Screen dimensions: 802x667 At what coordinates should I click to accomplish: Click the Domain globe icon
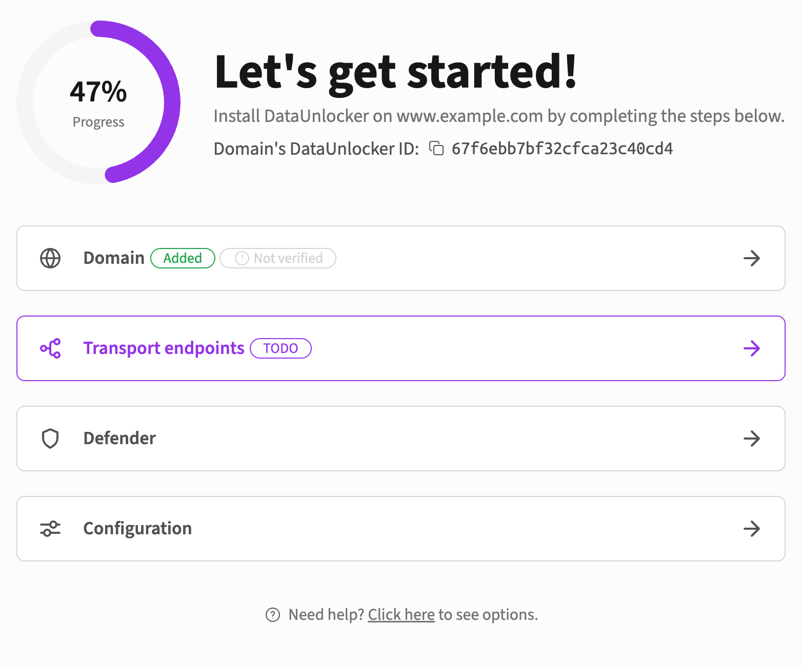tap(50, 258)
